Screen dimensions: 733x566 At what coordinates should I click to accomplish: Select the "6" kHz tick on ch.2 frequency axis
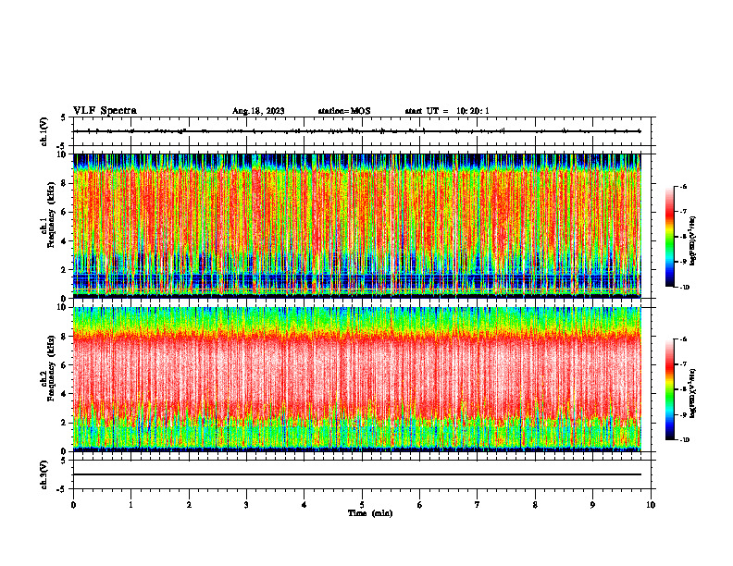pos(64,365)
